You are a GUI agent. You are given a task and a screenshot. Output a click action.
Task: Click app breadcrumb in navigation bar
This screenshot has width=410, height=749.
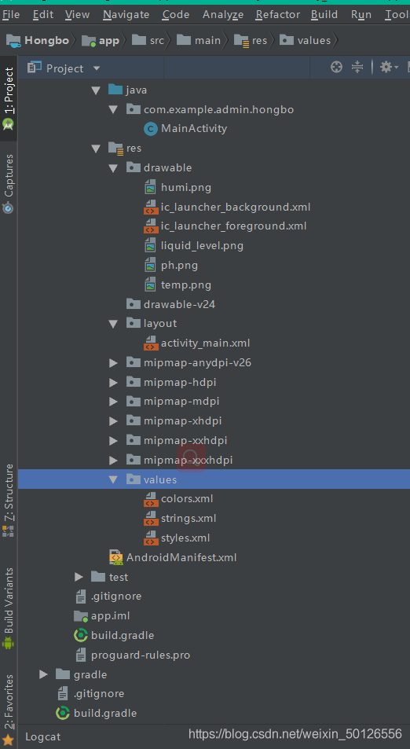[x=101, y=41]
